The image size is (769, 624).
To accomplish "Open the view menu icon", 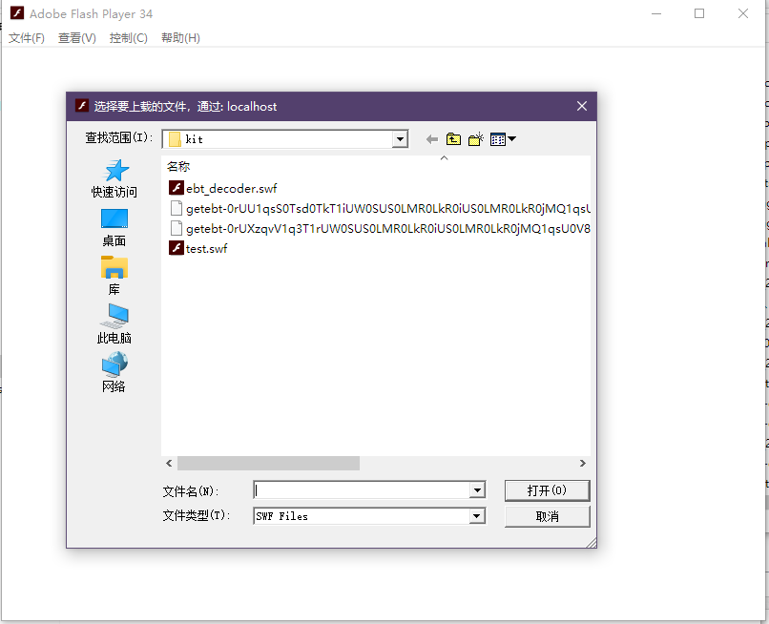I will point(503,139).
